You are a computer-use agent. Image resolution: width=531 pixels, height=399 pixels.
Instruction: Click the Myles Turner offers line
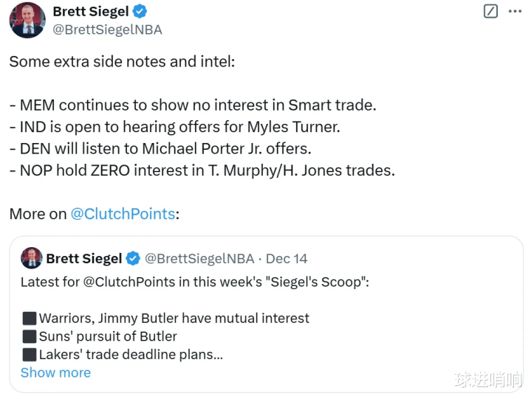point(175,127)
